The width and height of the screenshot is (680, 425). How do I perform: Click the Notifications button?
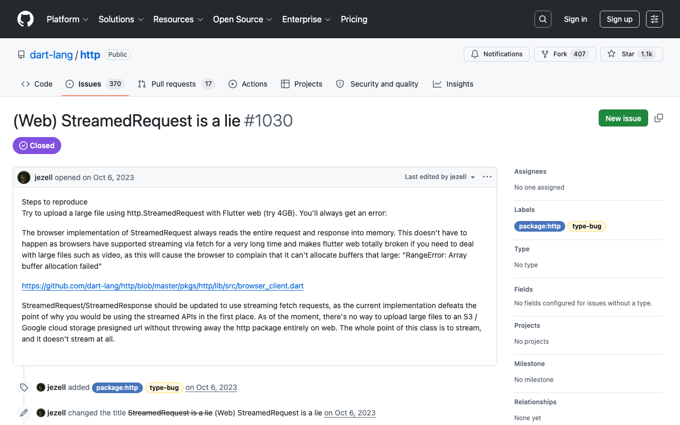tap(497, 54)
